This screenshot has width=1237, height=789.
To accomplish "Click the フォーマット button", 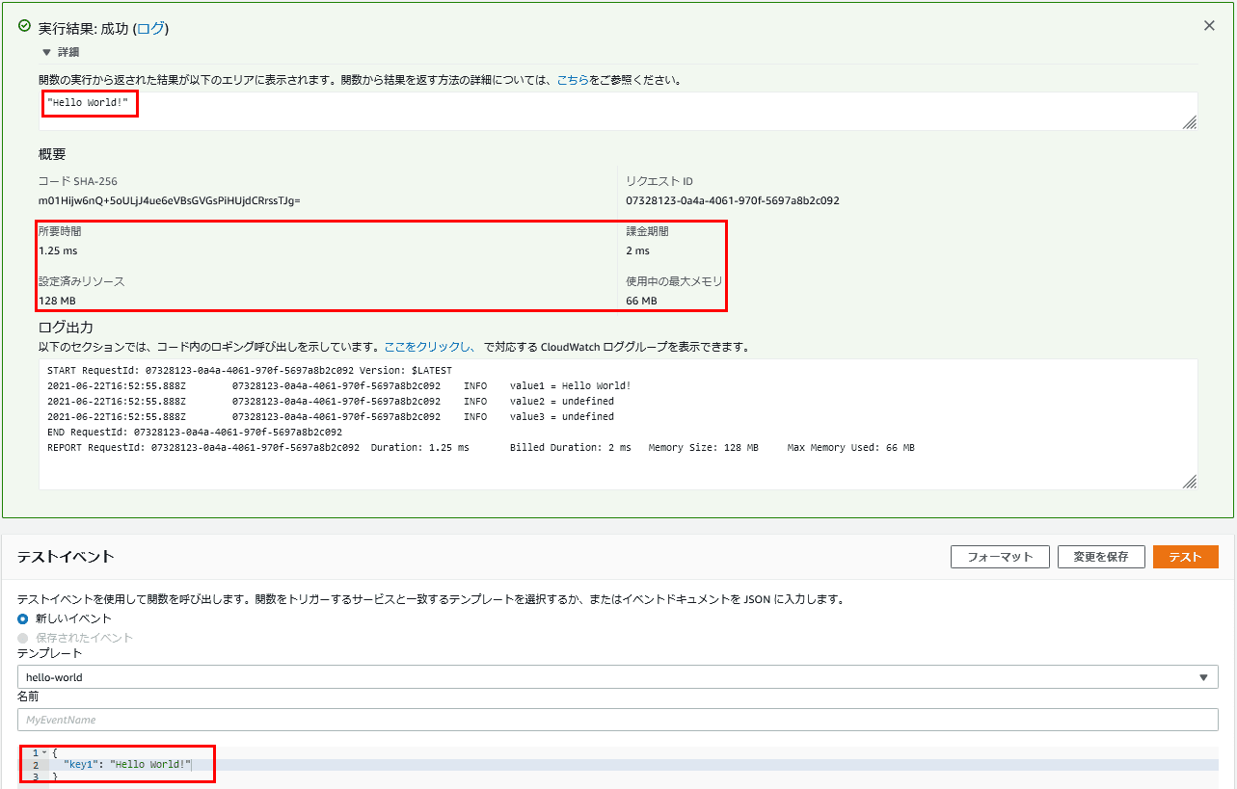I will click(x=1000, y=557).
